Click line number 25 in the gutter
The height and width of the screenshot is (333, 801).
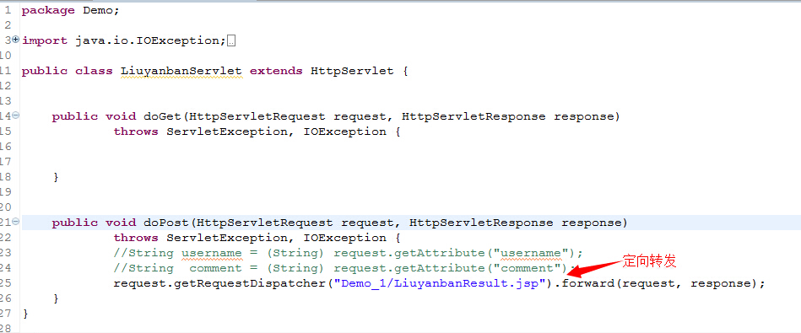[x=6, y=283]
